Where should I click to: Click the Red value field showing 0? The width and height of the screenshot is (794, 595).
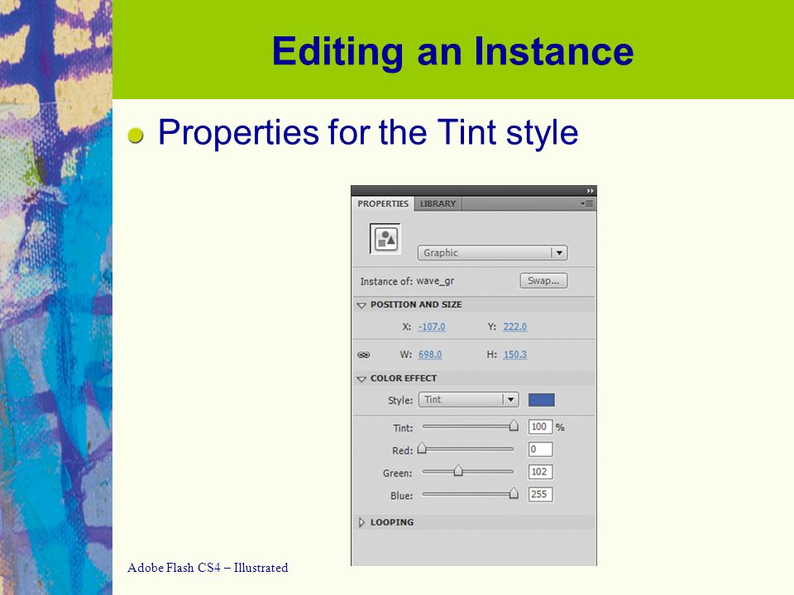pyautogui.click(x=540, y=450)
